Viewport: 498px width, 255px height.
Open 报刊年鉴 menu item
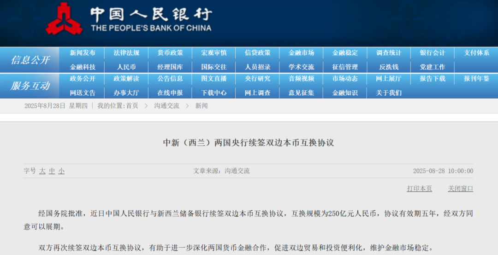(476, 79)
